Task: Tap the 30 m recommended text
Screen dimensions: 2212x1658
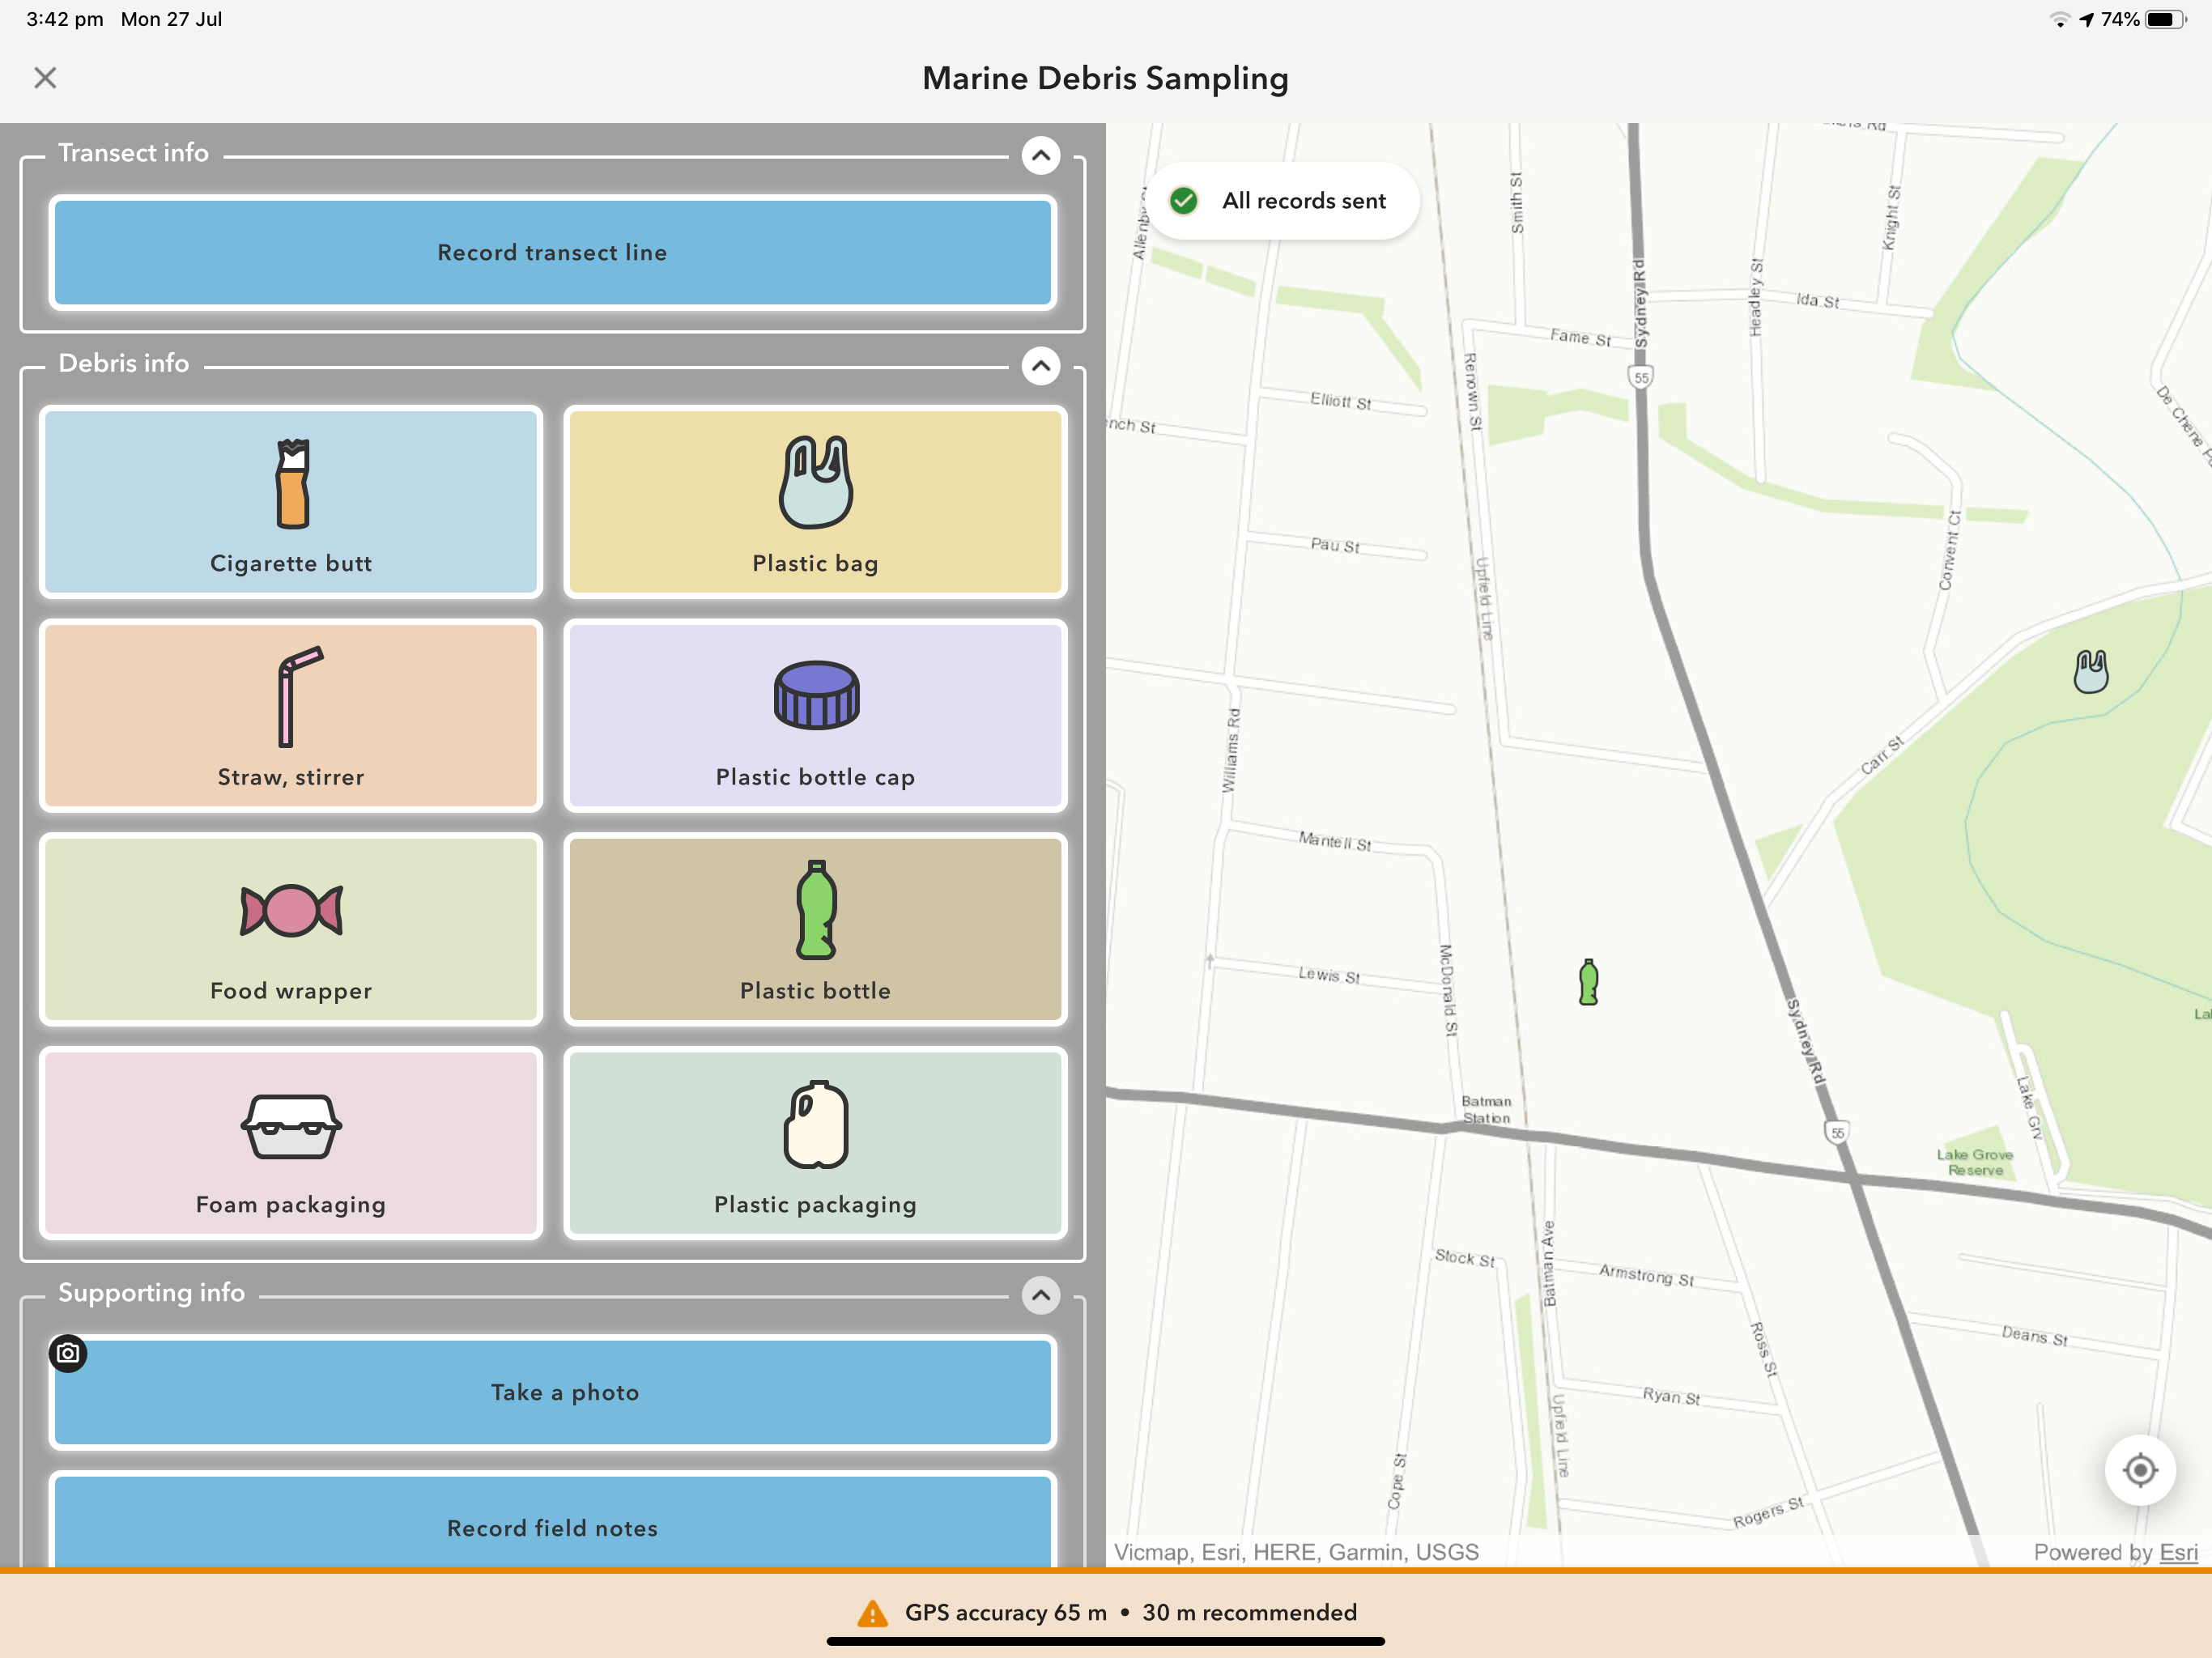Action: [1249, 1612]
